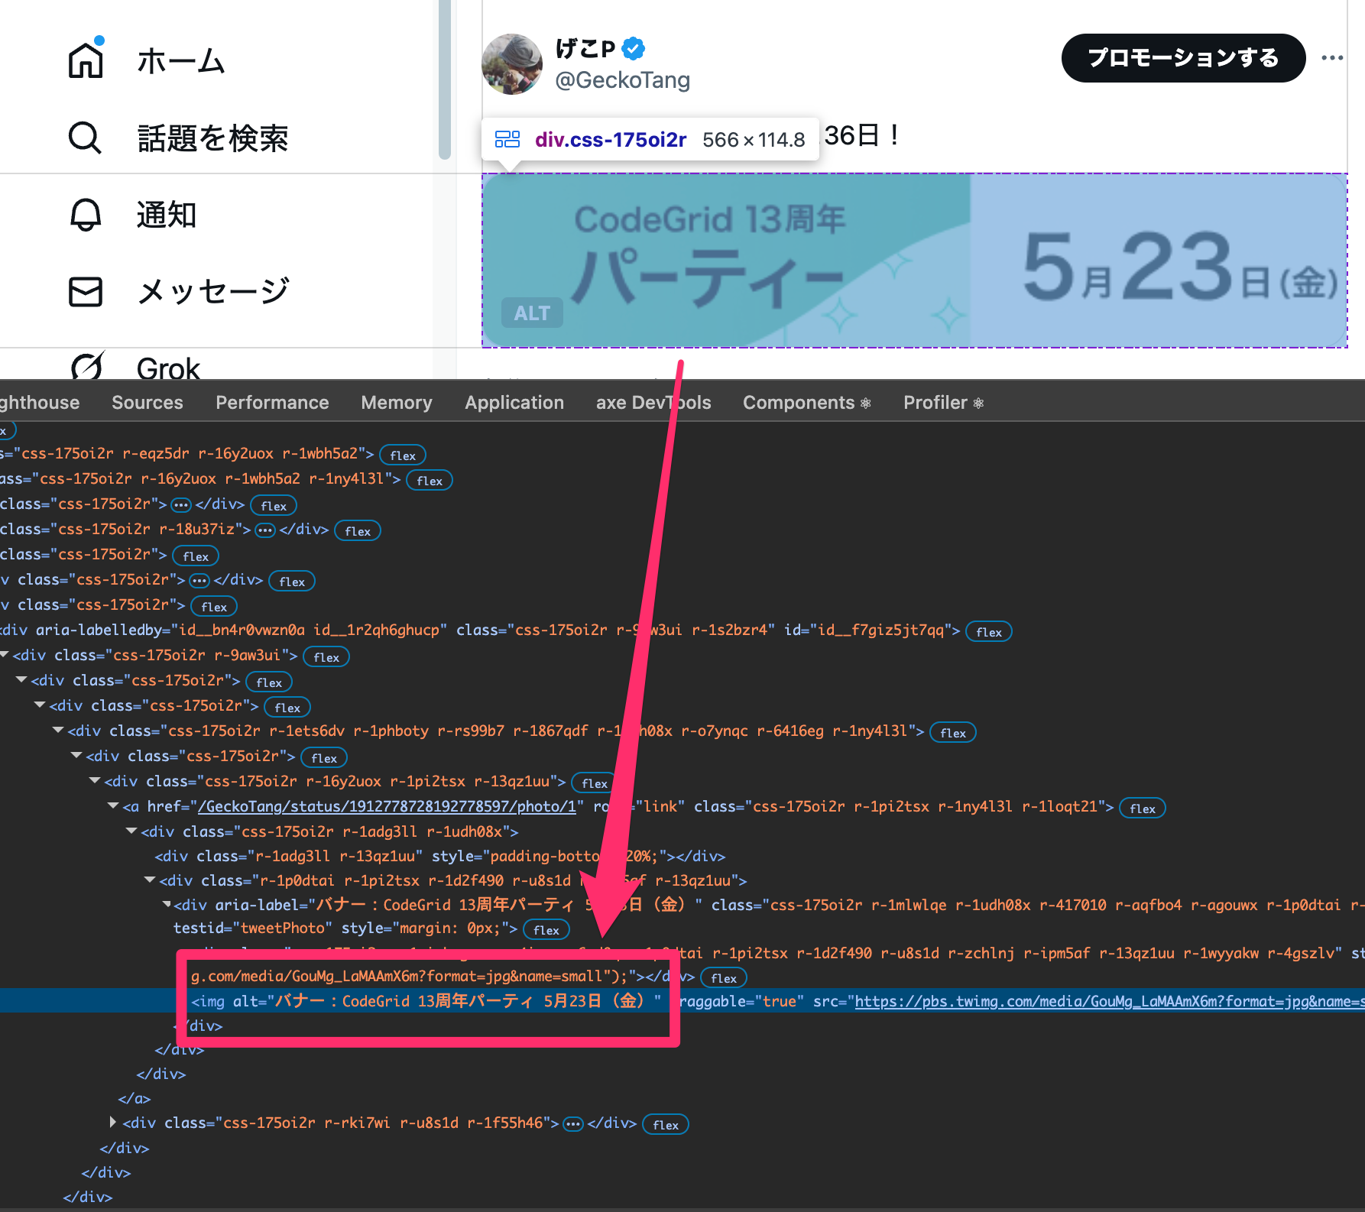The width and height of the screenshot is (1365, 1212).
Task: Open the Home (ホーム) navigation icon
Action: click(86, 60)
